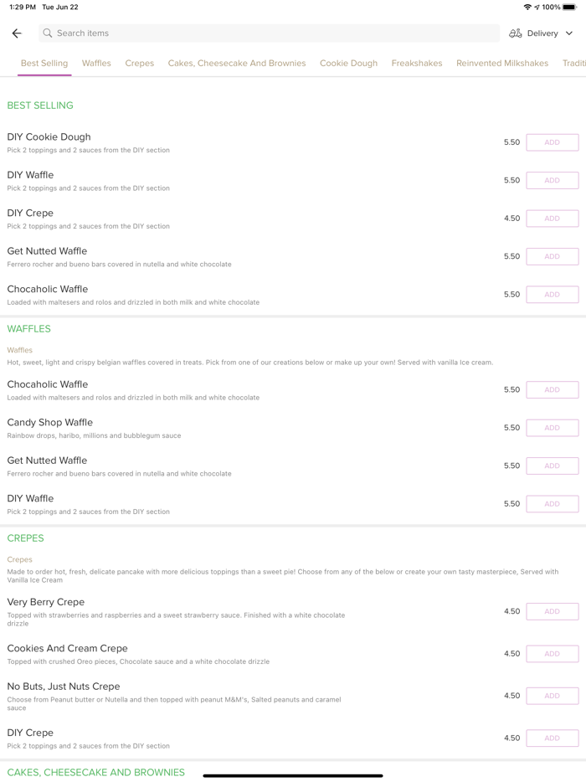The width and height of the screenshot is (586, 782).
Task: Click the search magnifier icon
Action: tap(48, 33)
